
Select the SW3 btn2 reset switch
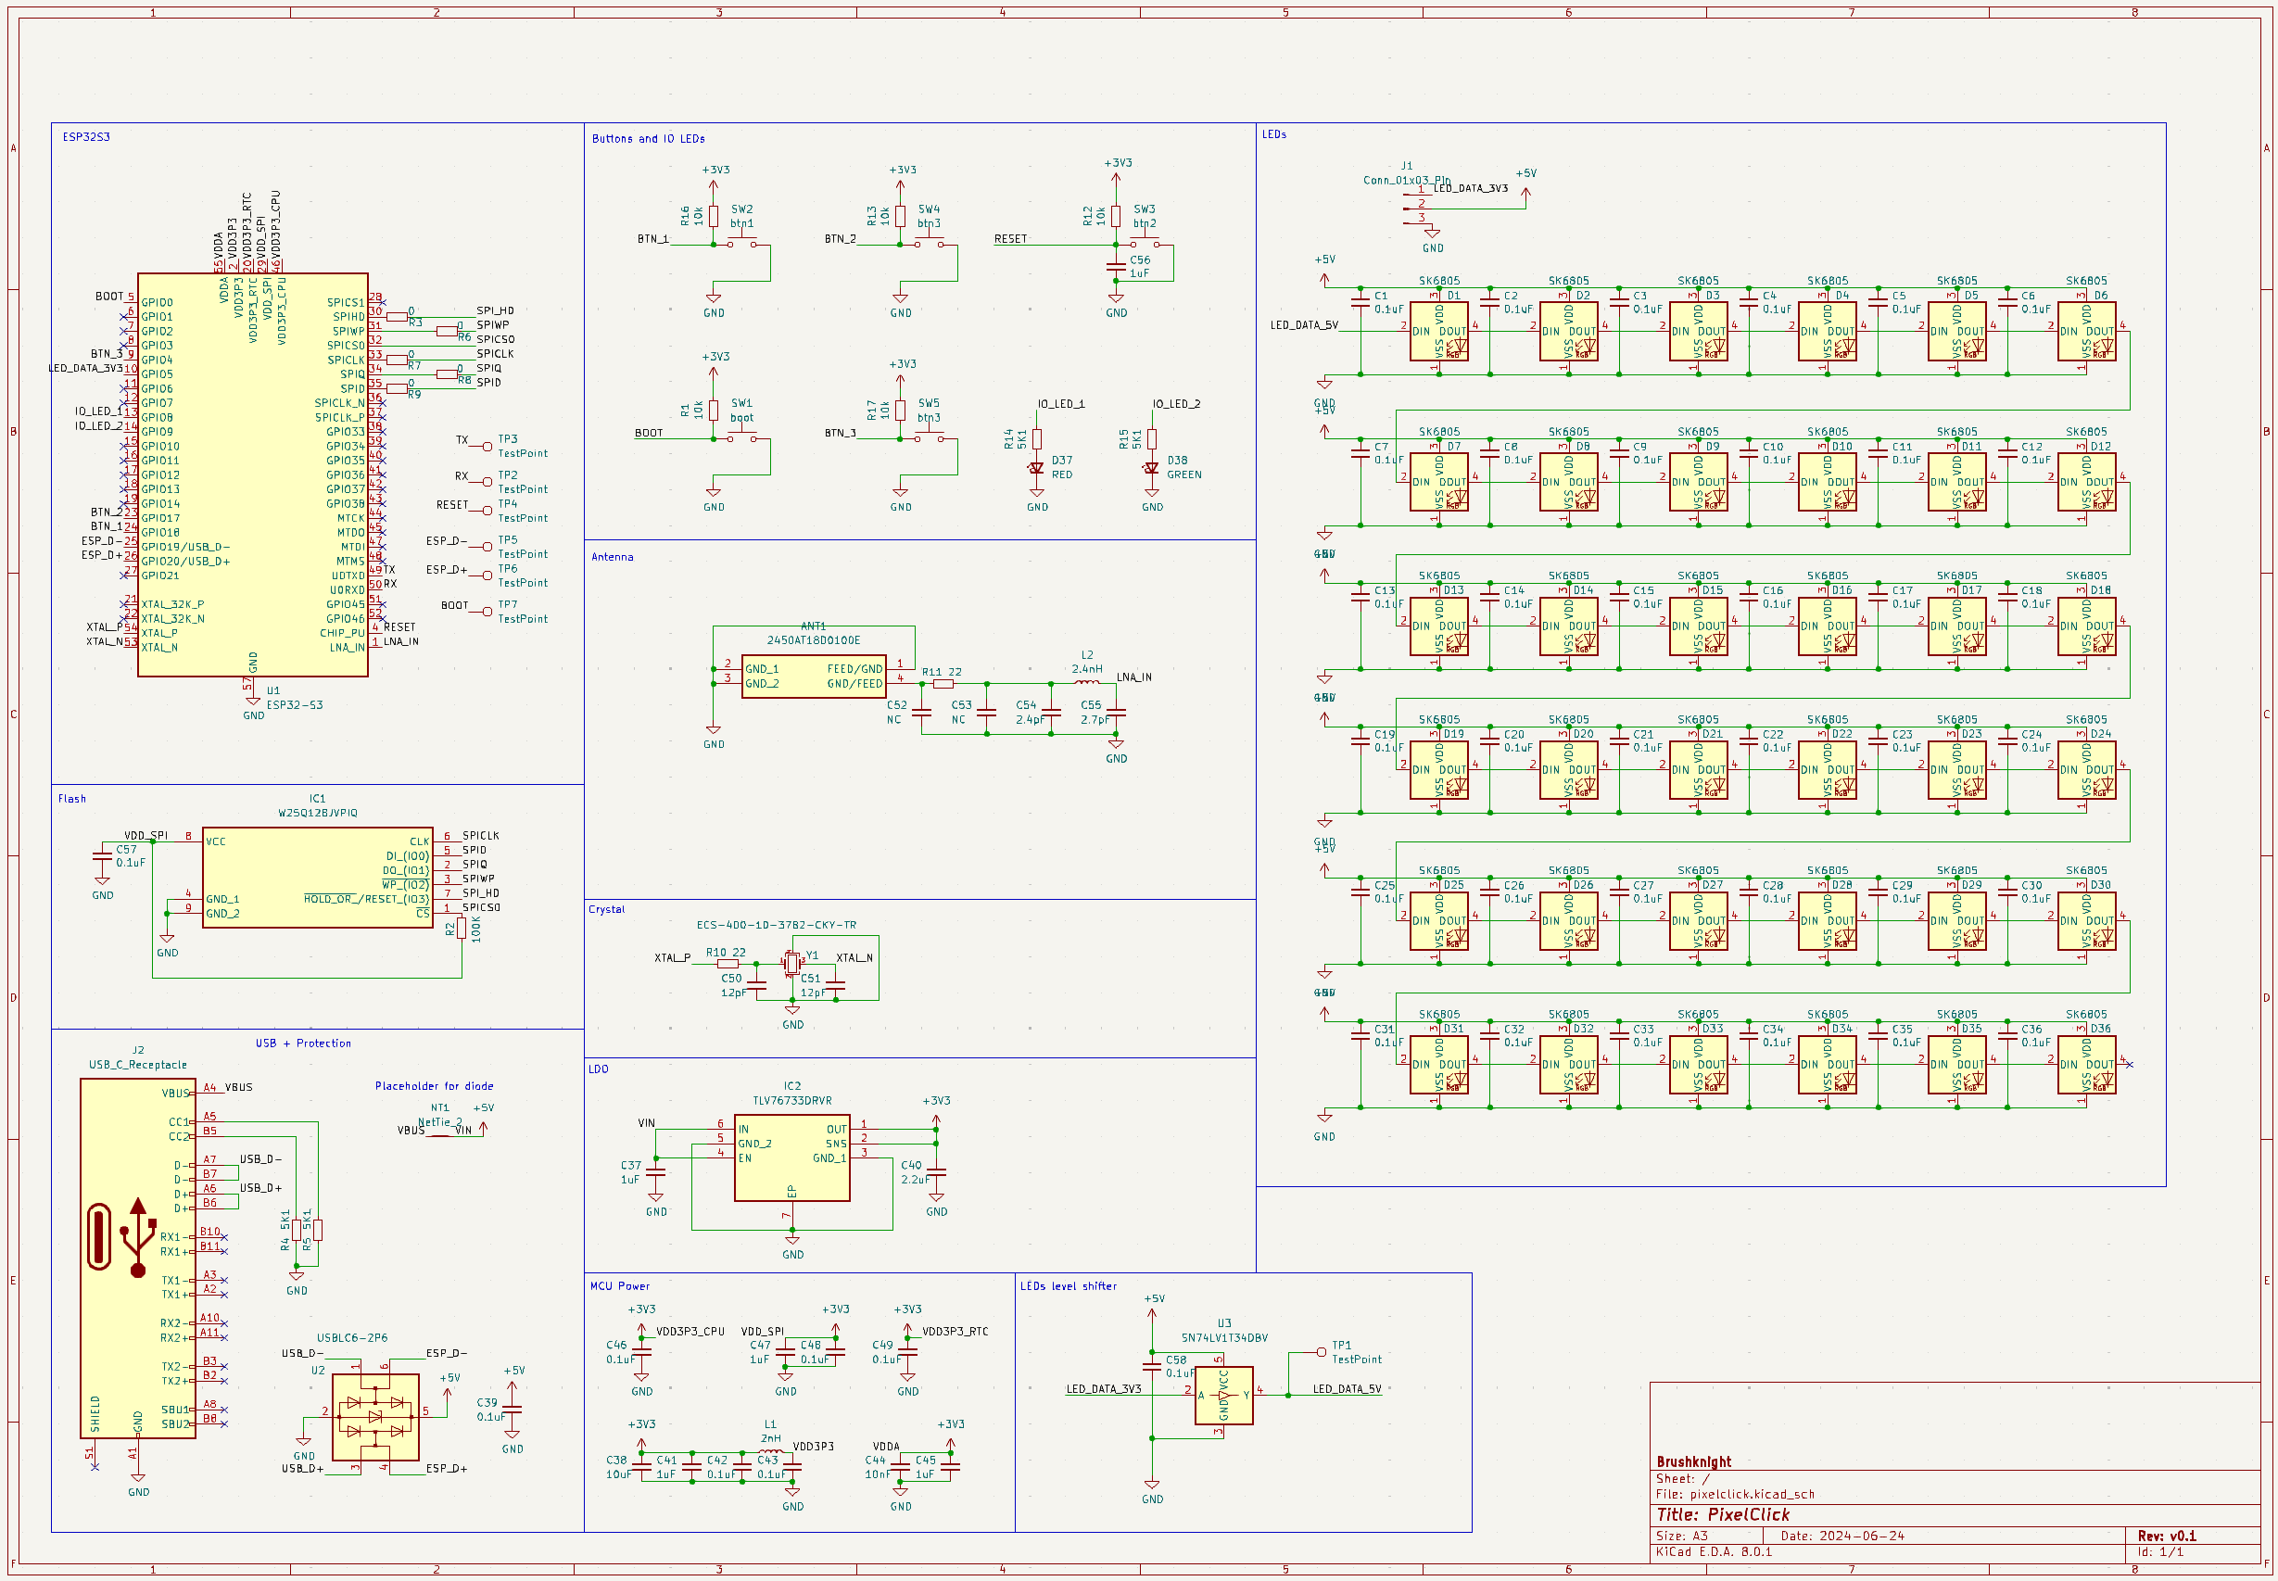[x=1144, y=241]
